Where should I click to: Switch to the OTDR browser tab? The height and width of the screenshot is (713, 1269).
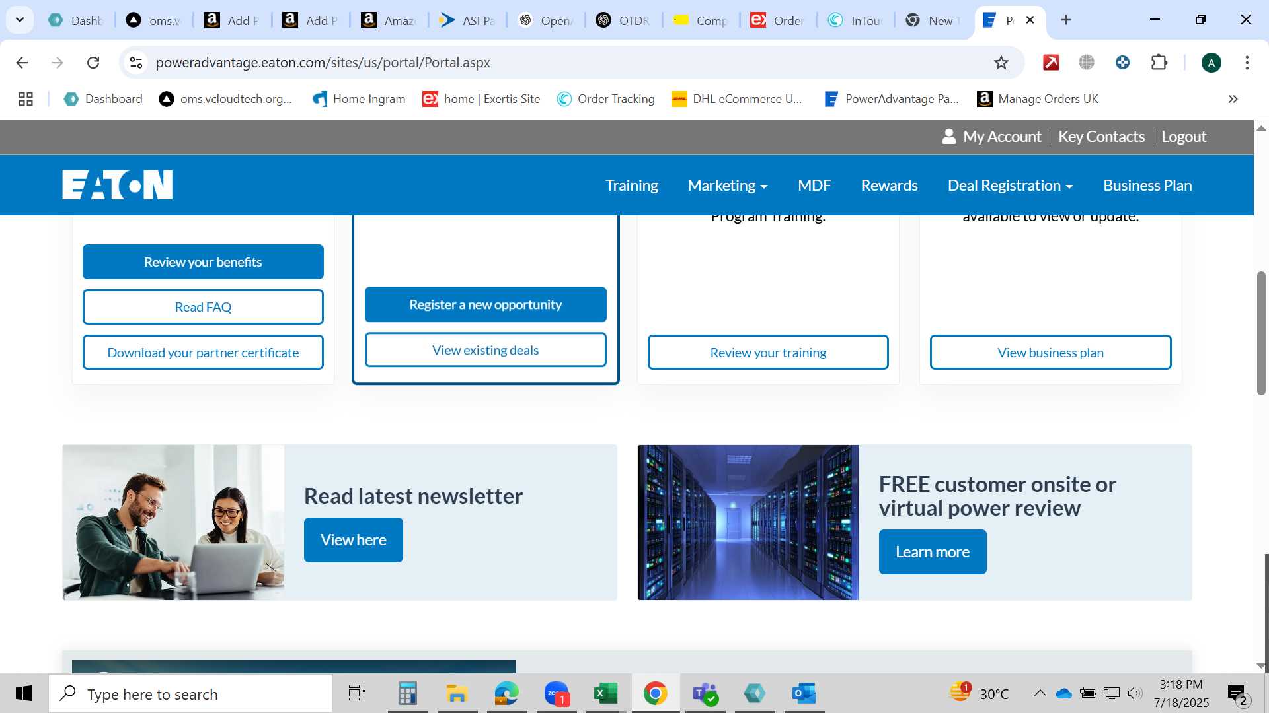[623, 20]
